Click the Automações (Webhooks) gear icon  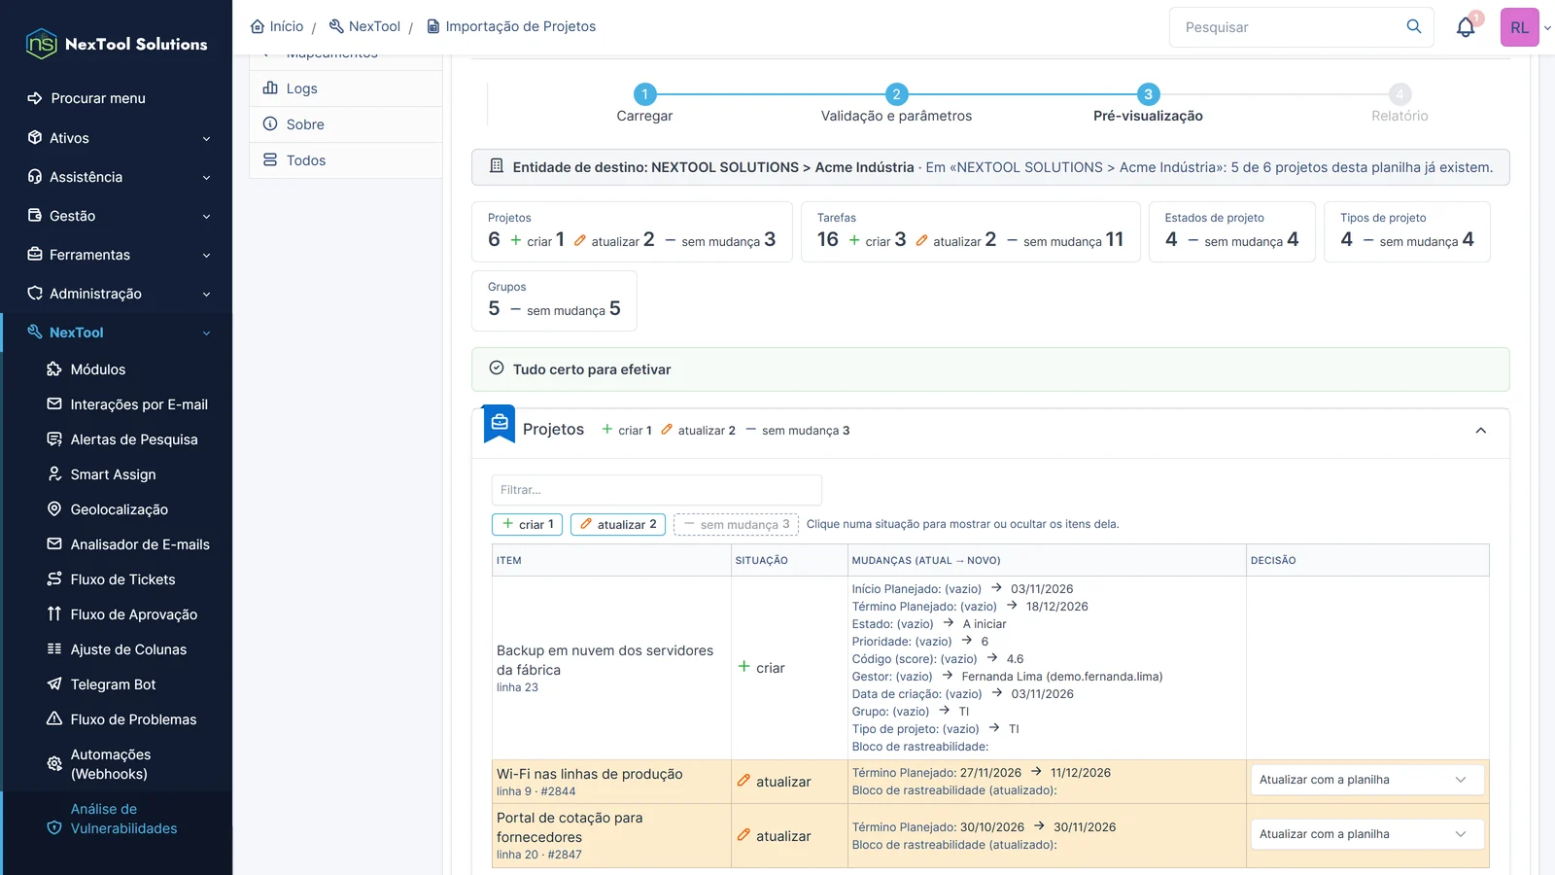[x=54, y=764]
